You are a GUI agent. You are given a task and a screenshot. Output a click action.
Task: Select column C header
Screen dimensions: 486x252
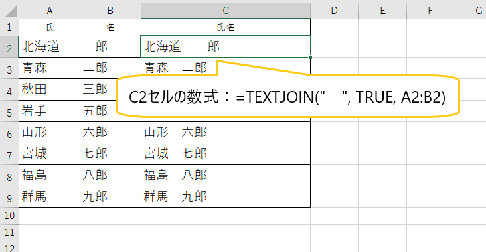226,11
